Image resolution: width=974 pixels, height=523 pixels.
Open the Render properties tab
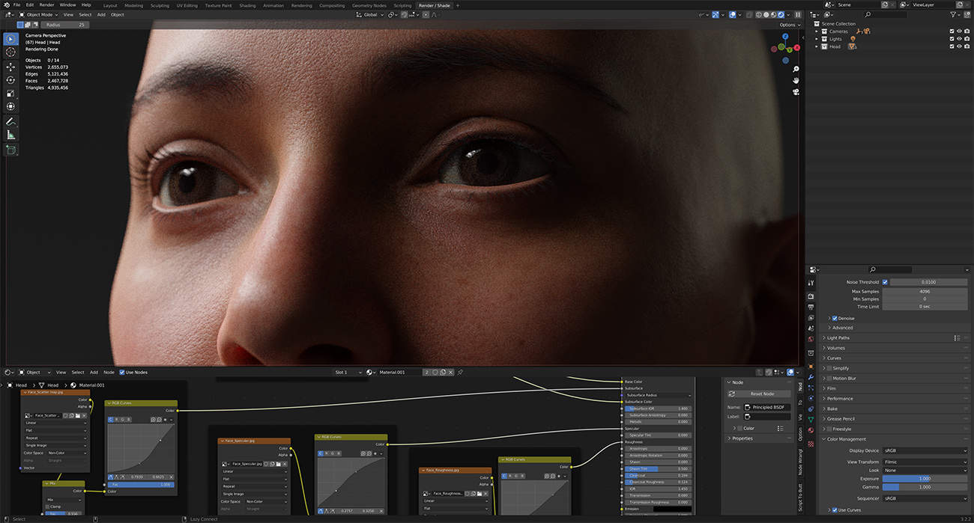click(x=811, y=296)
